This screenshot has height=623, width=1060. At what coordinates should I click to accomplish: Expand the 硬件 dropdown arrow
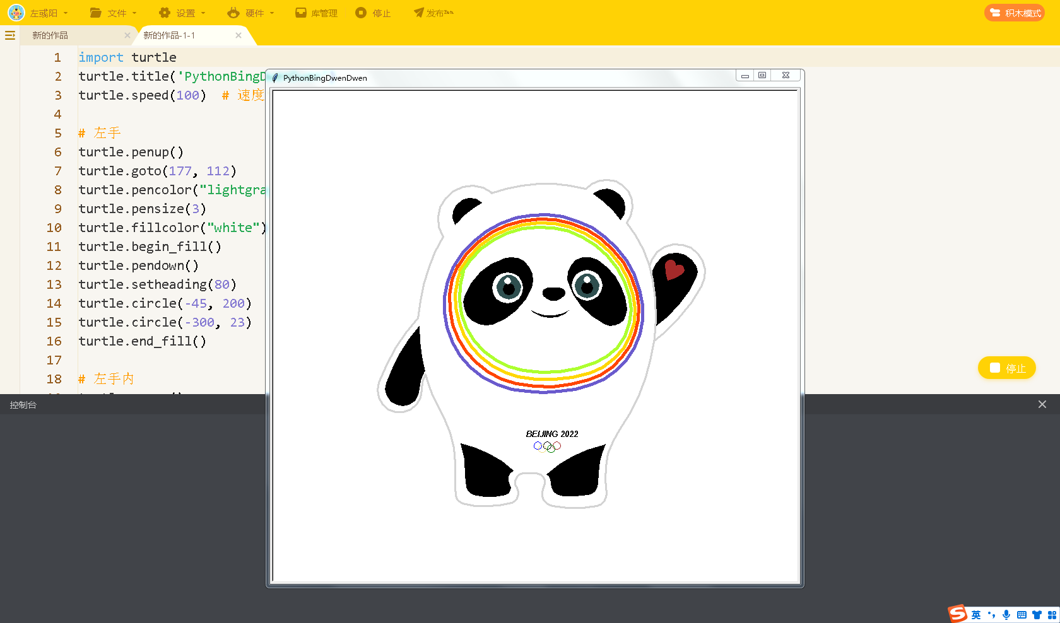pos(272,13)
